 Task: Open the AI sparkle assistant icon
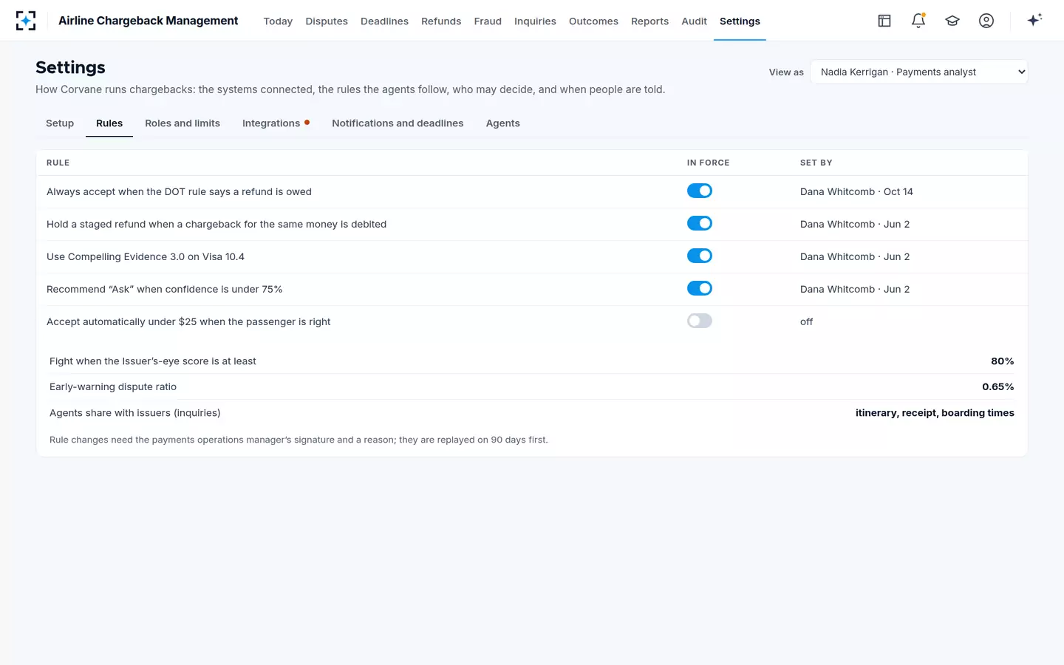[x=1034, y=20]
